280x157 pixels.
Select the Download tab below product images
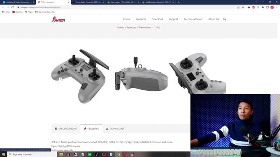coord(115,129)
